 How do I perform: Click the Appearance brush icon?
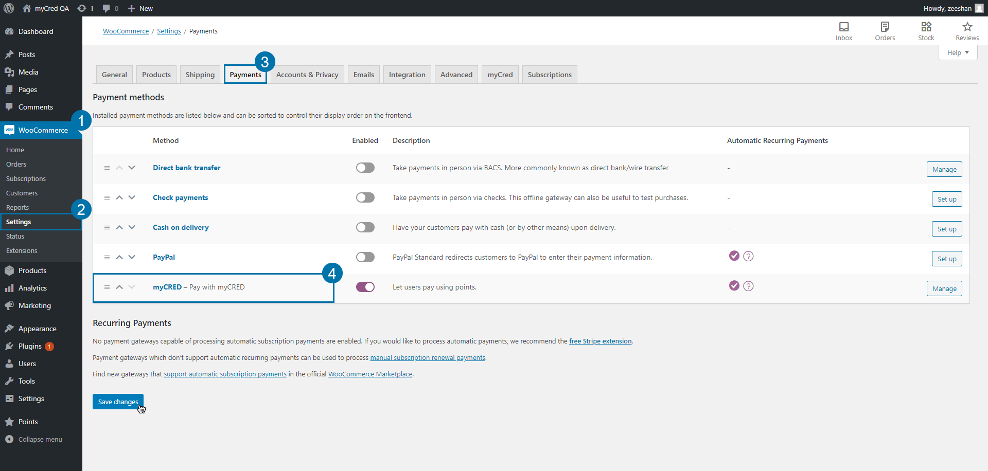pyautogui.click(x=9, y=329)
